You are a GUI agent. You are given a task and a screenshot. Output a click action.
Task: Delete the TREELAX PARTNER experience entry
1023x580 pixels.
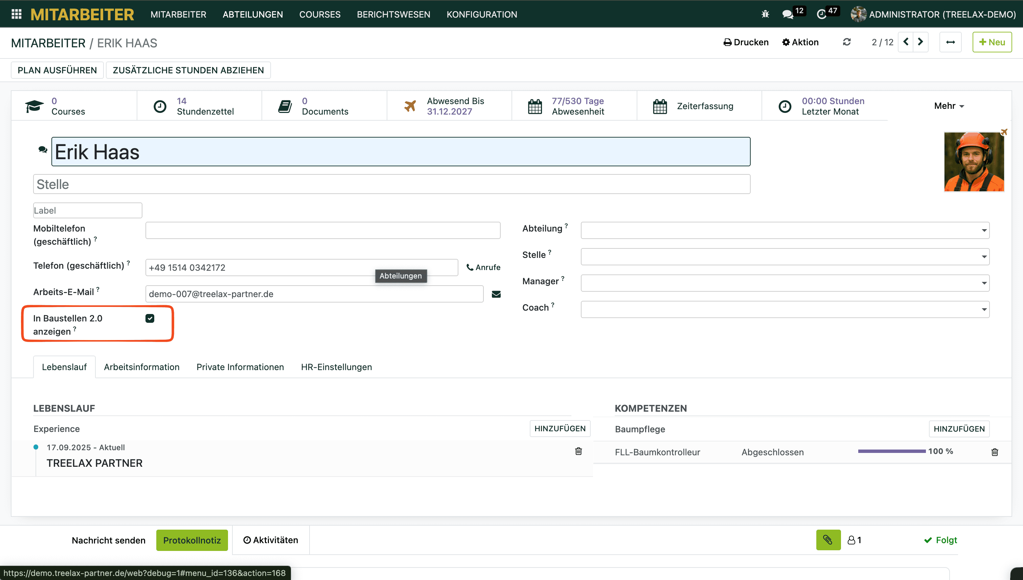578,451
